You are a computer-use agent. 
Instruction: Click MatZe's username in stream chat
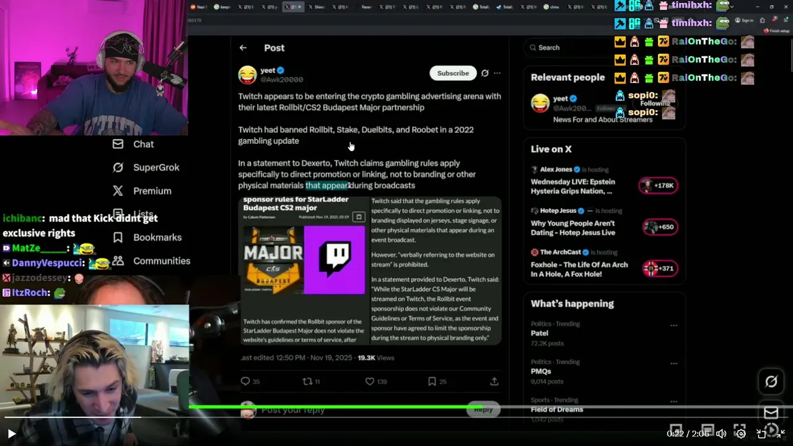coord(38,248)
